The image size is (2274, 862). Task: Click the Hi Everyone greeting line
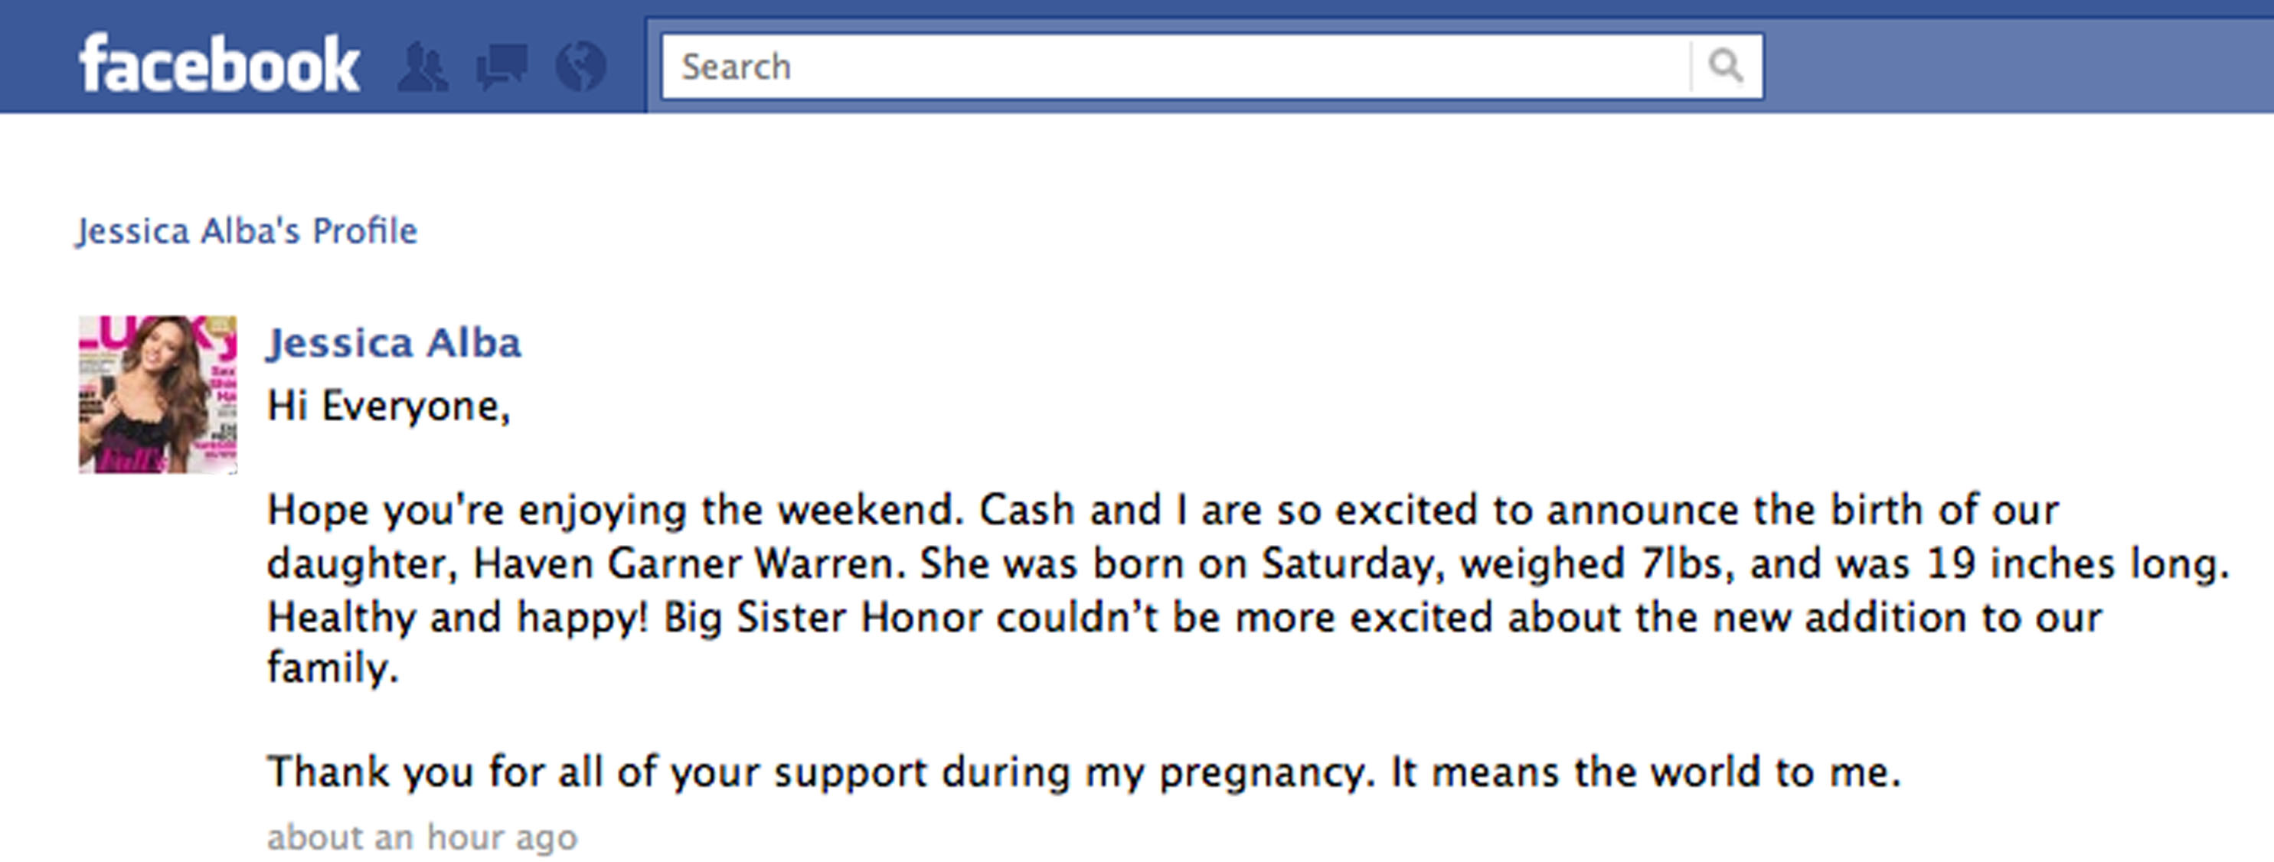(x=388, y=407)
